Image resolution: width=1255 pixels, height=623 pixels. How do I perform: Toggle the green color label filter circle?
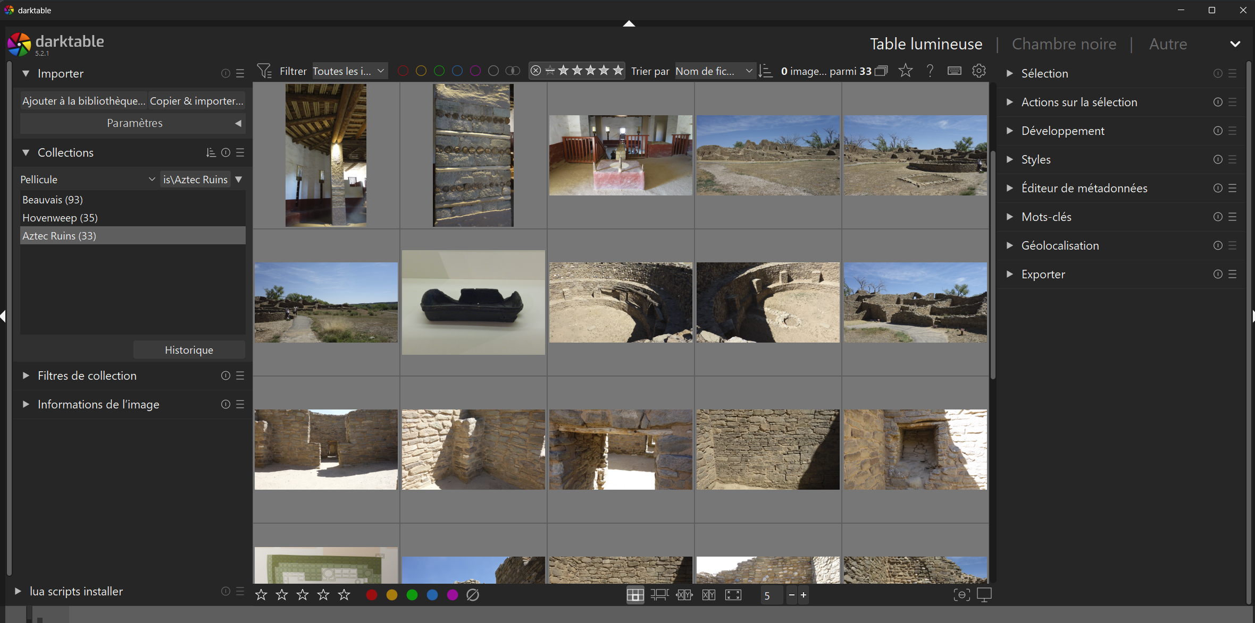(x=439, y=71)
